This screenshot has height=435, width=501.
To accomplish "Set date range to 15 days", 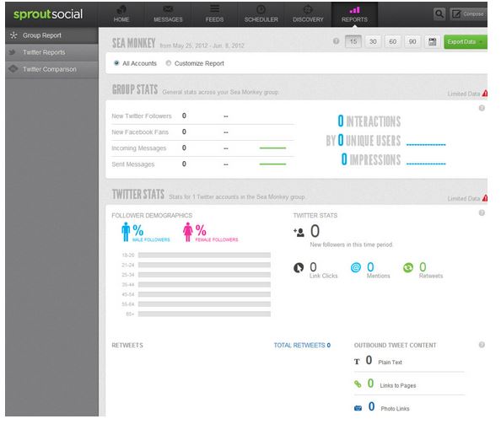I will tap(353, 41).
